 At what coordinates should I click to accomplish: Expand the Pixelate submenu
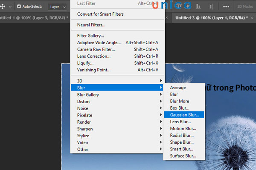coord(118,115)
